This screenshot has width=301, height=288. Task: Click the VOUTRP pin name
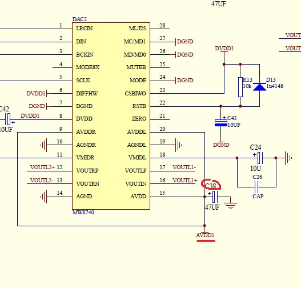pyautogui.click(x=87, y=170)
